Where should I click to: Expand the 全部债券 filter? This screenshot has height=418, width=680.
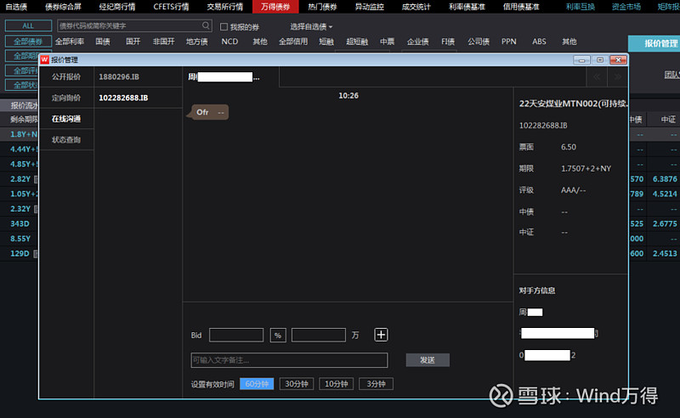[x=28, y=42]
